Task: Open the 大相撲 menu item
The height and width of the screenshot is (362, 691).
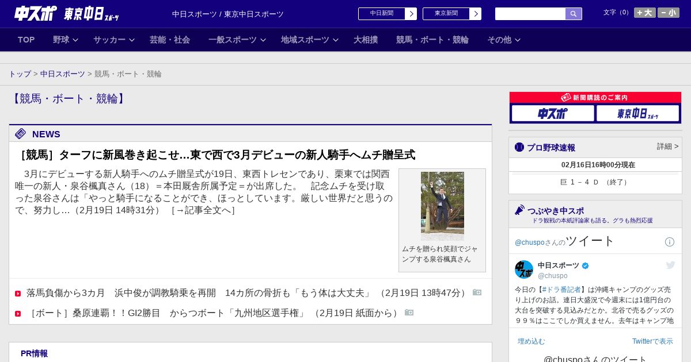Action: coord(366,40)
